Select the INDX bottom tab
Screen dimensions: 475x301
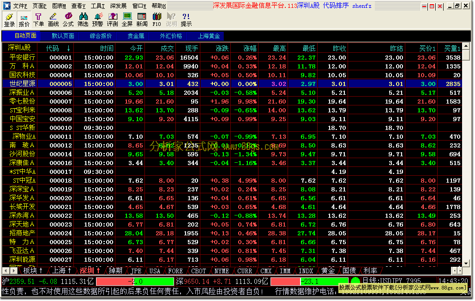point(306,270)
